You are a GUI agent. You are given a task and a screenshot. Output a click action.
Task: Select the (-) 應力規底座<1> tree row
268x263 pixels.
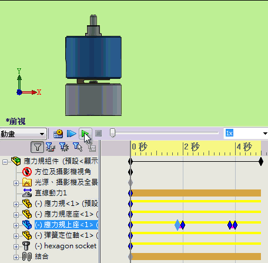tap(66, 214)
